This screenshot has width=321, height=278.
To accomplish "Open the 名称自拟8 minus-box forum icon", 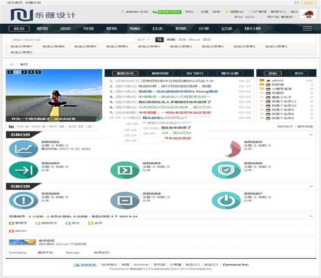I will click(x=125, y=200).
